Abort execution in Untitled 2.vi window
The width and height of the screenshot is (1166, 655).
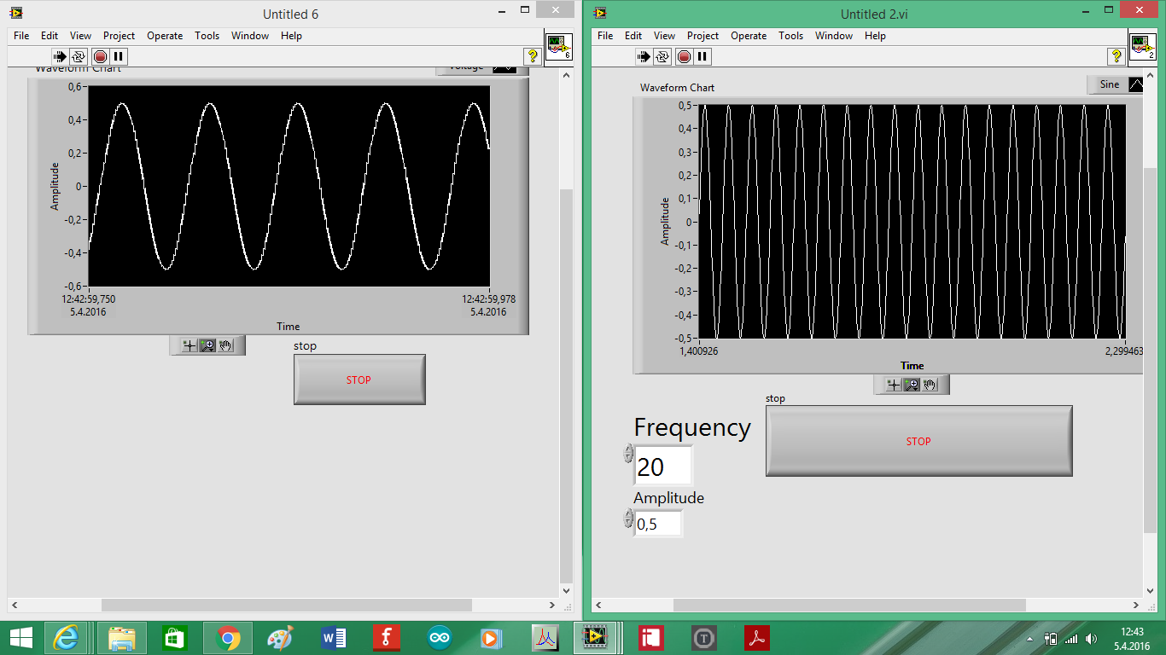[x=683, y=56]
